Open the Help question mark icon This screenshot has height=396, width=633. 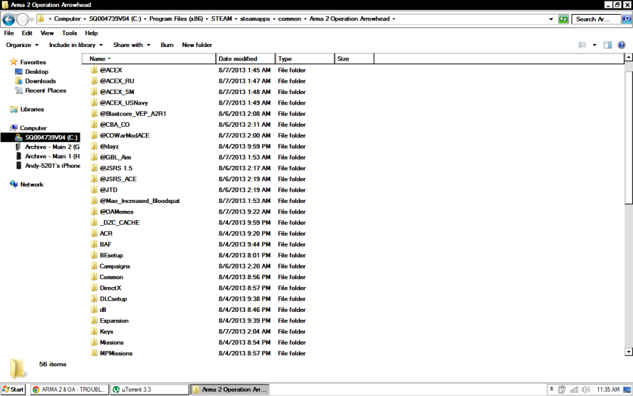622,45
